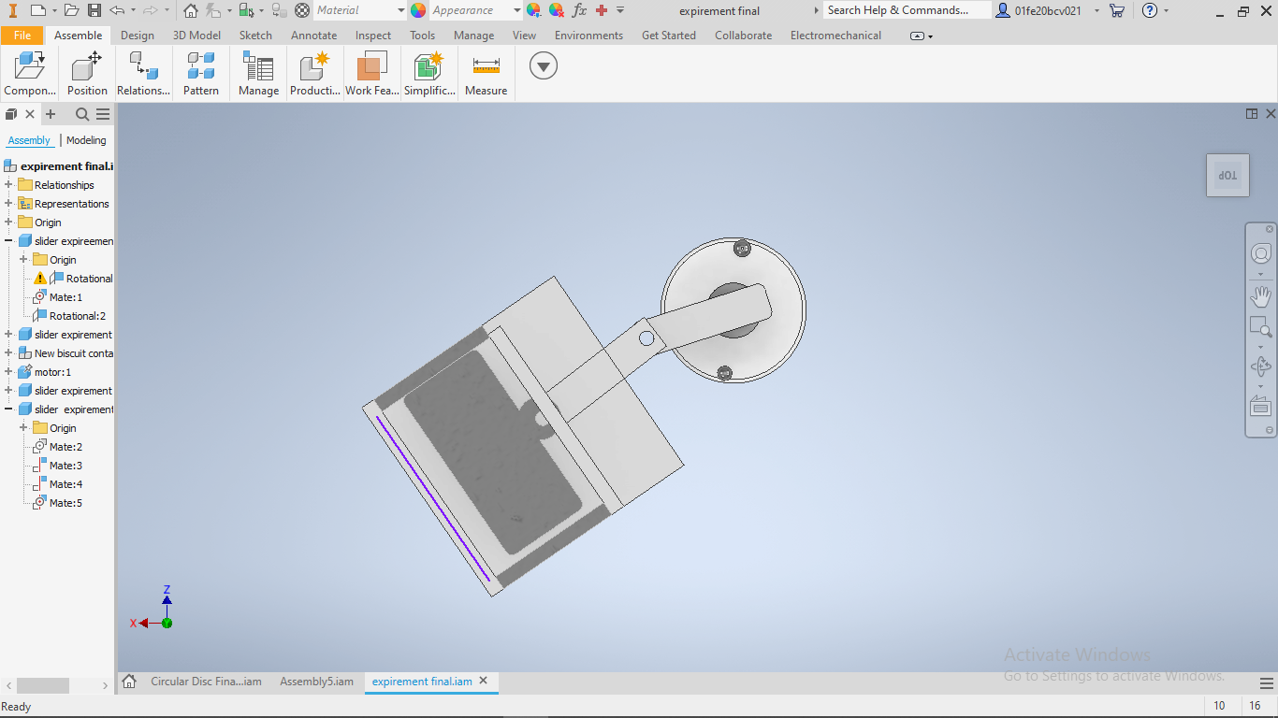Select Mate:1 constraint in browser
Screen dimensions: 1278x718
point(65,297)
